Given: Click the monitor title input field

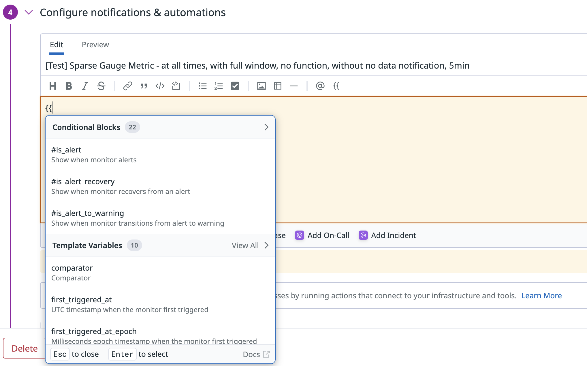Looking at the screenshot, I should pos(257,65).
